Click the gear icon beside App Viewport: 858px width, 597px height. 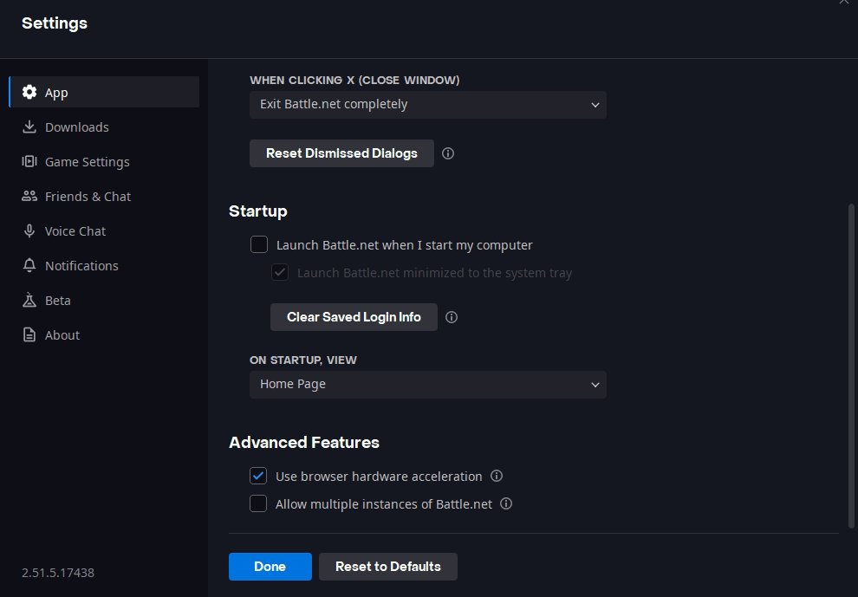click(29, 92)
